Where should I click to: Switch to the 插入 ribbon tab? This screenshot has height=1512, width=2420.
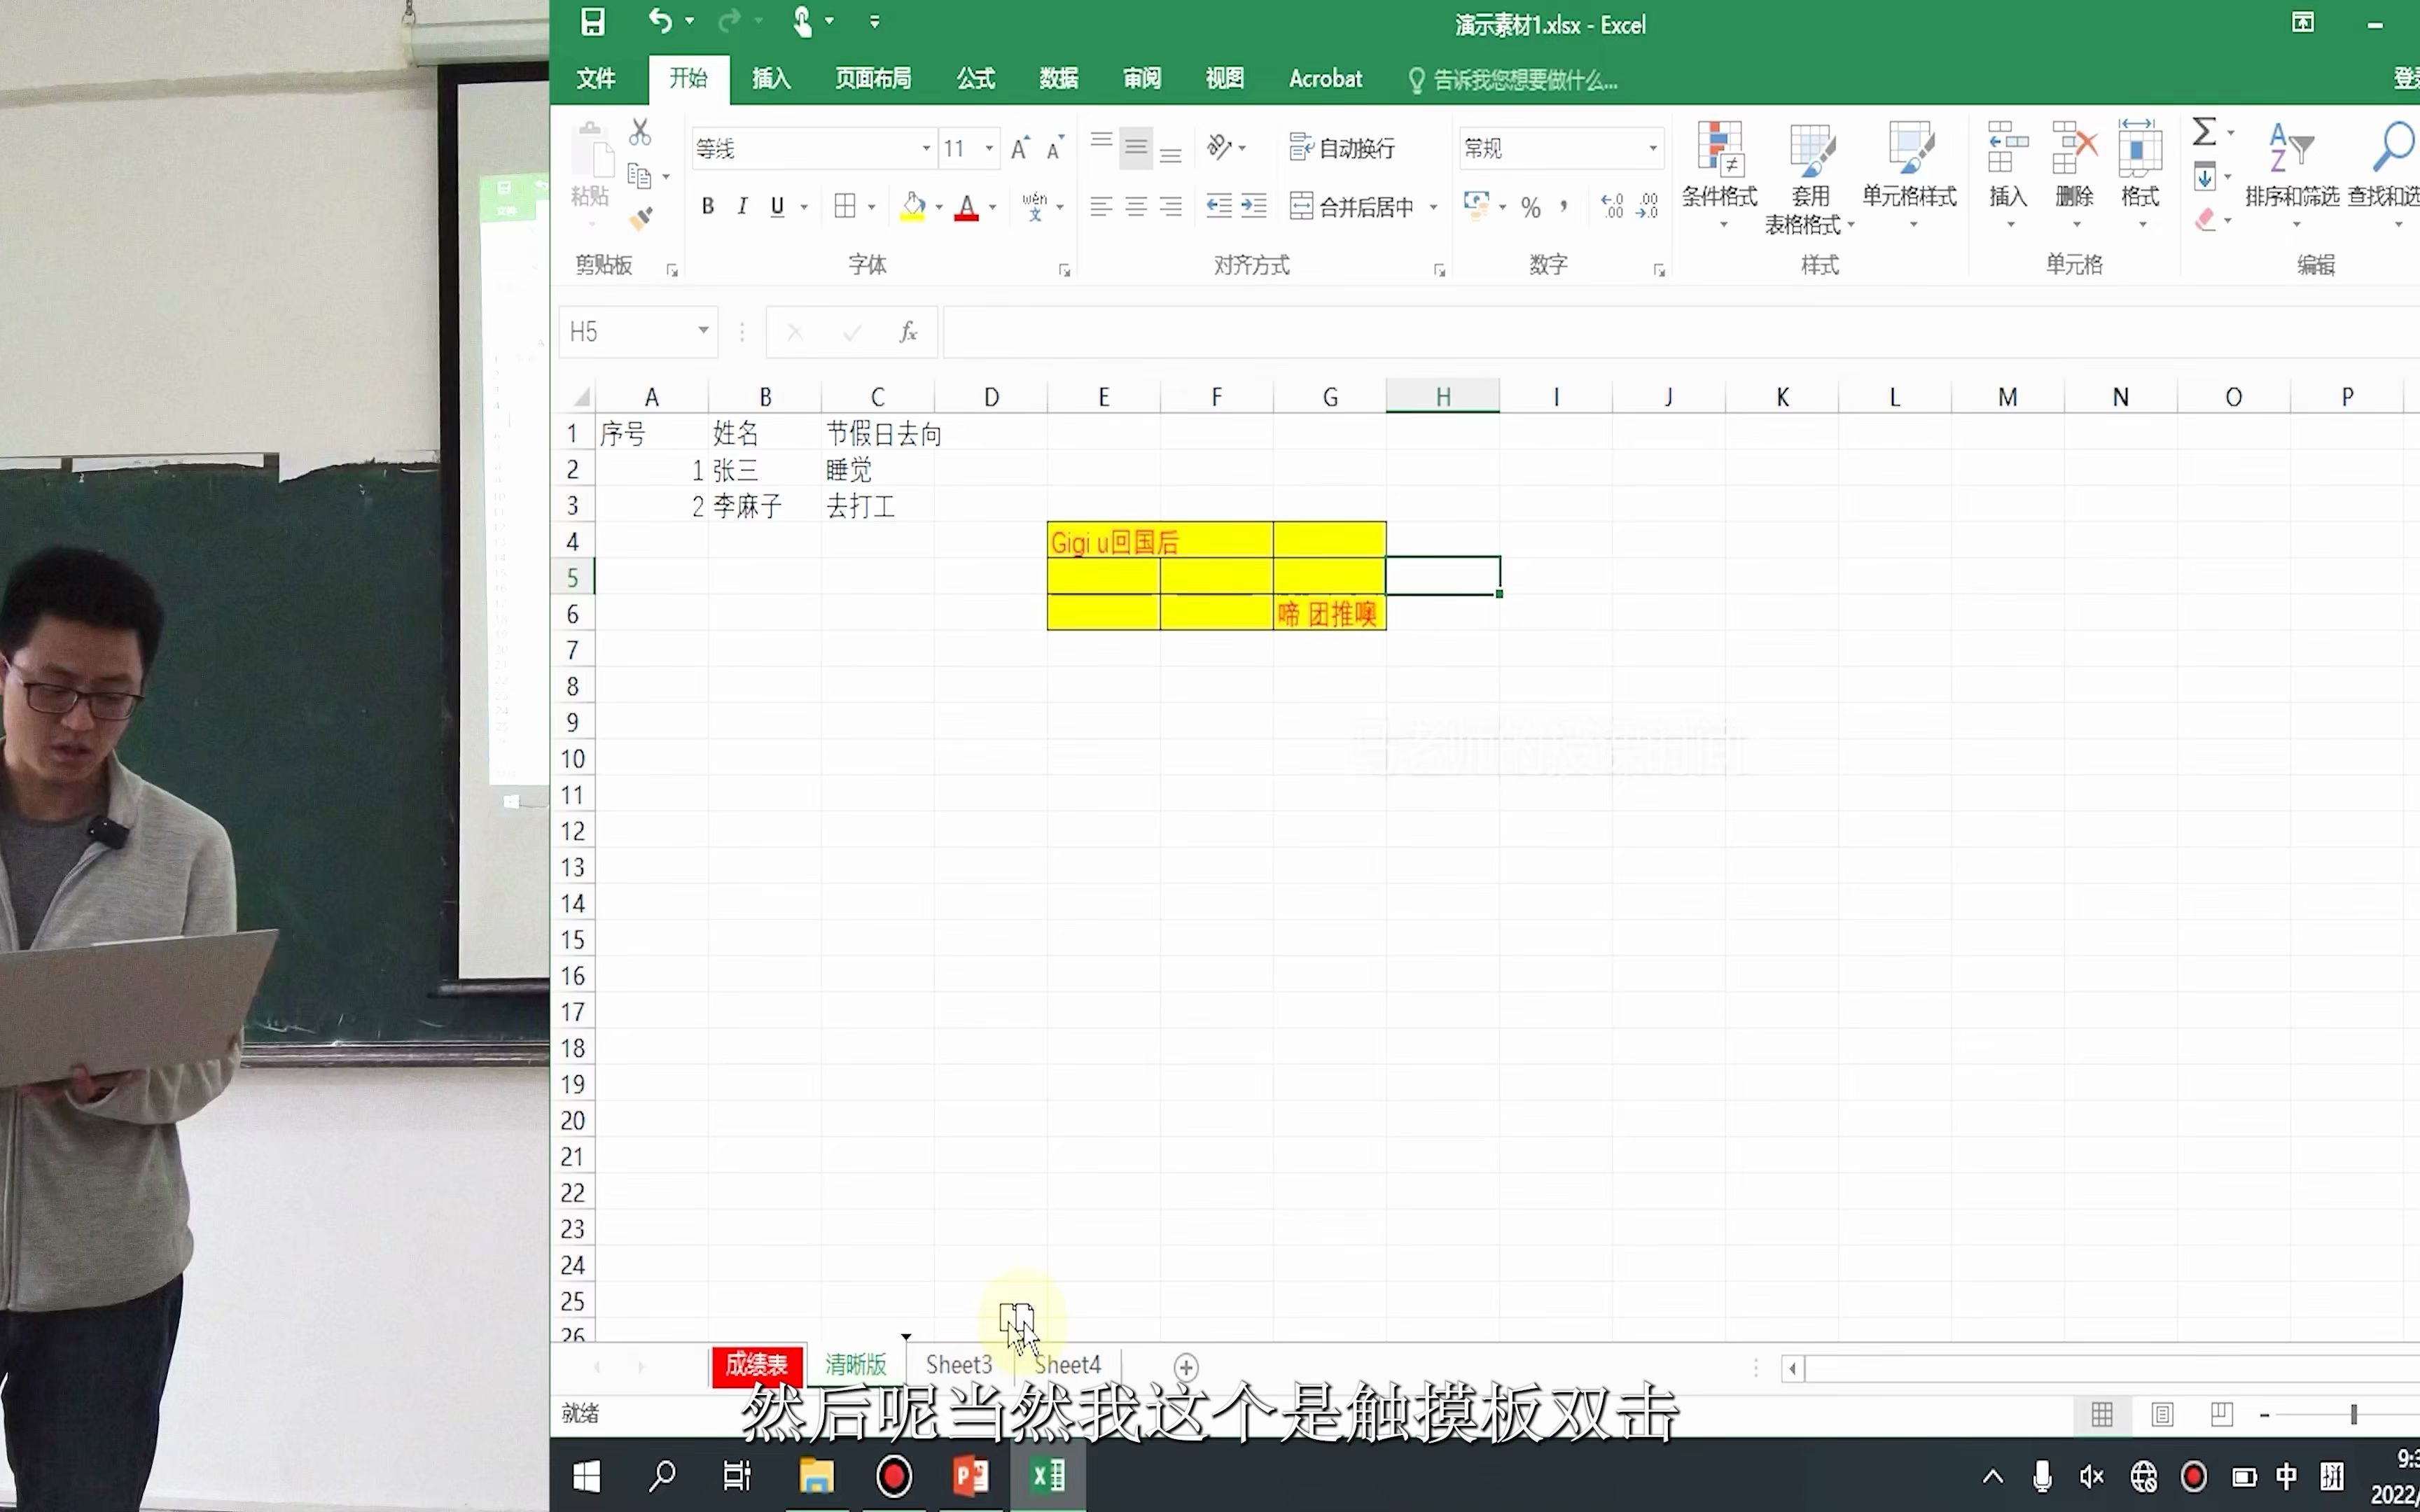pos(771,79)
